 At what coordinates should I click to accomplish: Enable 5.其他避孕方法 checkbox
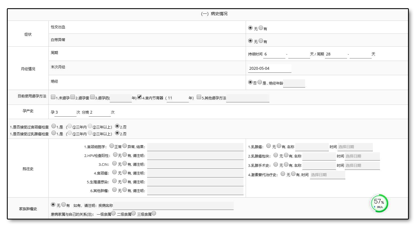tap(199, 97)
